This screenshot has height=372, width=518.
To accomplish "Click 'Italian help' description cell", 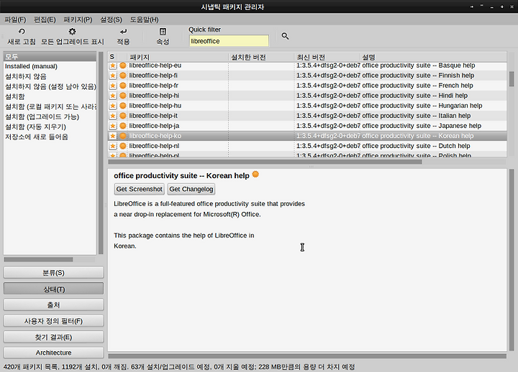I will click(417, 116).
